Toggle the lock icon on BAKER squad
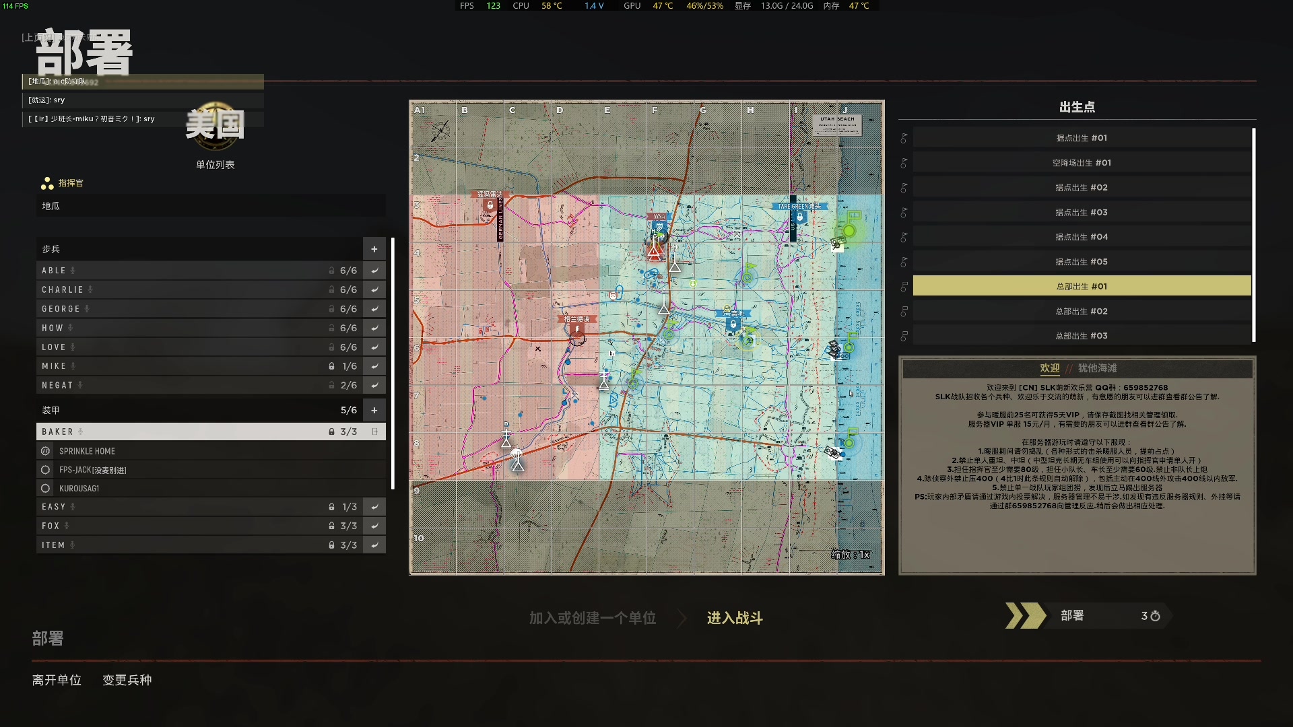 tap(331, 431)
